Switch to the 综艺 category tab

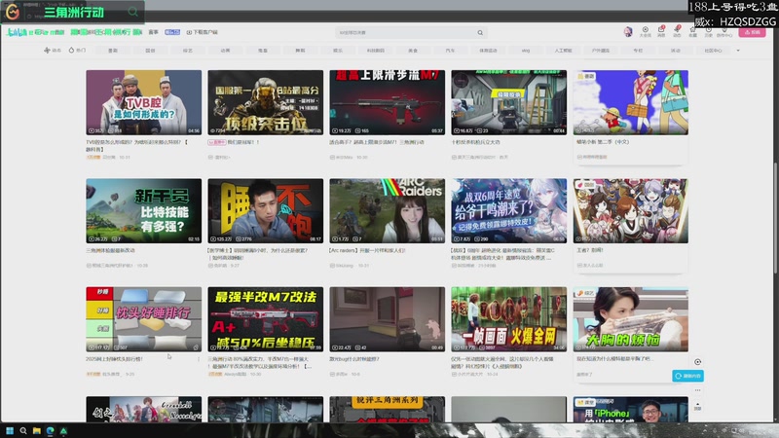tap(187, 51)
